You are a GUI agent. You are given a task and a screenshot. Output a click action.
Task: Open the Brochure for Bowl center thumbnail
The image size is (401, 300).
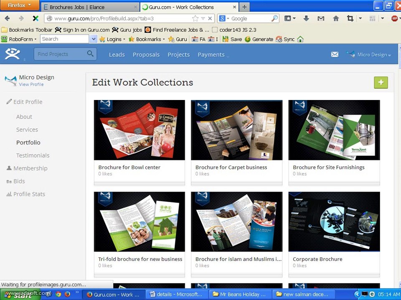click(140, 130)
